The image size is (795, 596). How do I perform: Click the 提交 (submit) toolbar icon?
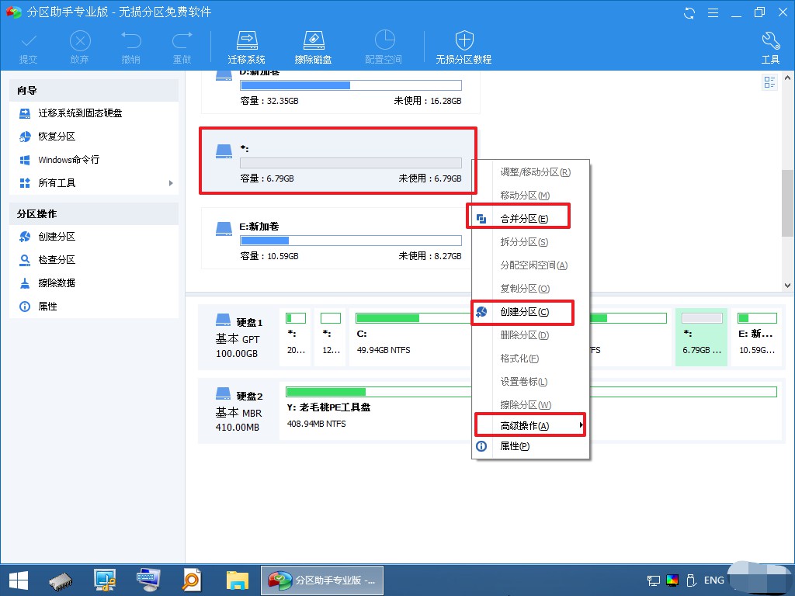(x=29, y=47)
